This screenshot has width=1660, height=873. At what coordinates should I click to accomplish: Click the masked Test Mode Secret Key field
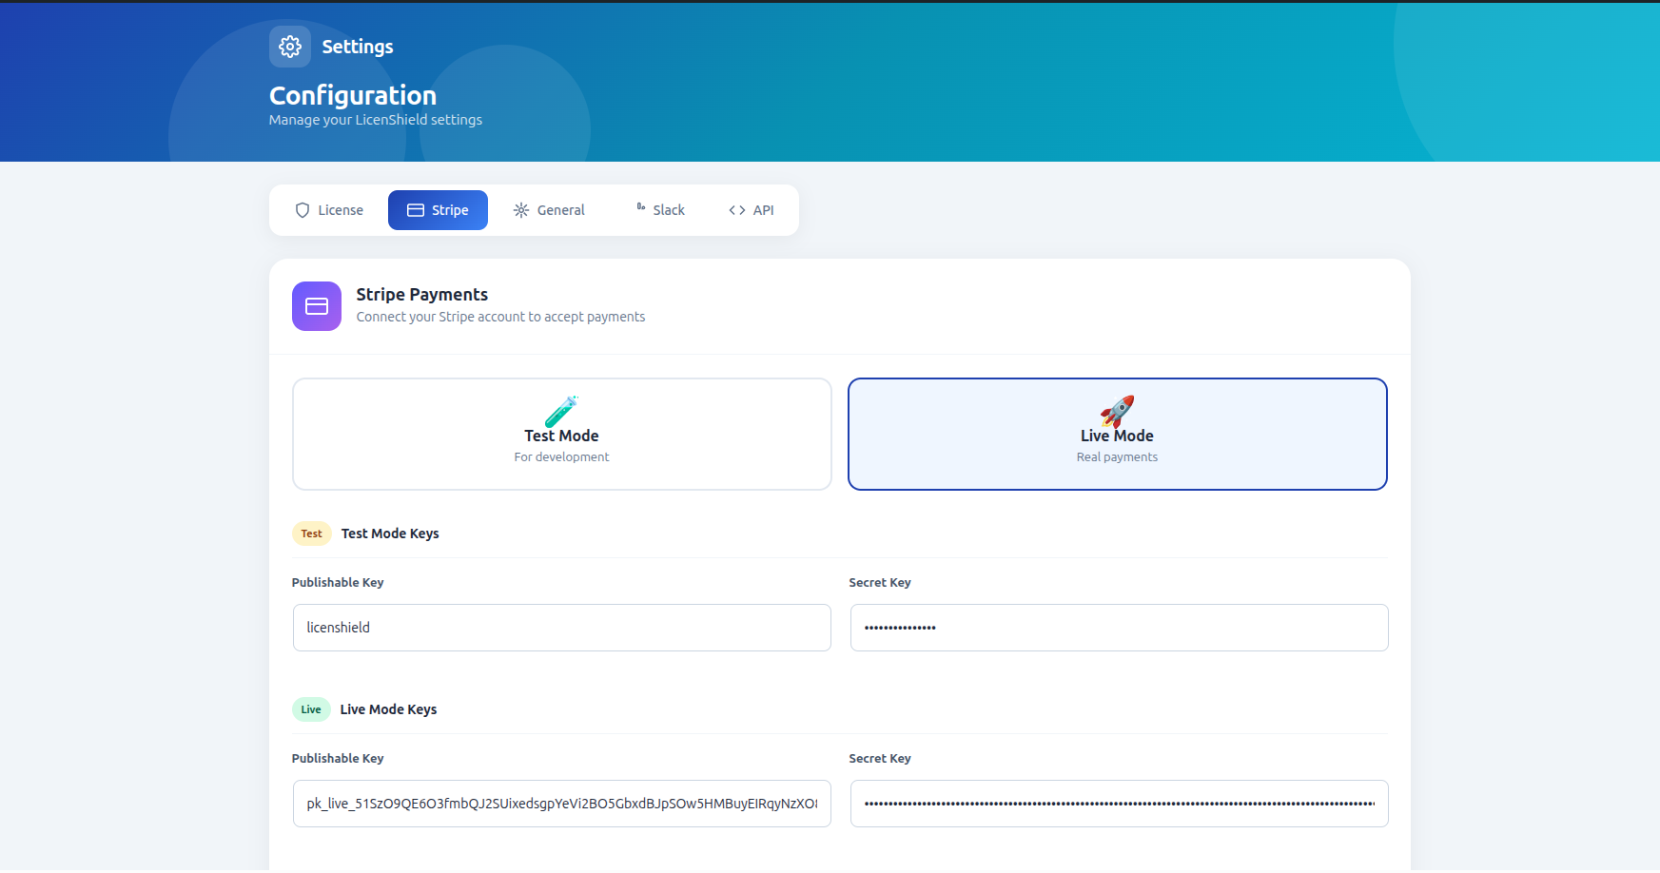tap(1119, 628)
